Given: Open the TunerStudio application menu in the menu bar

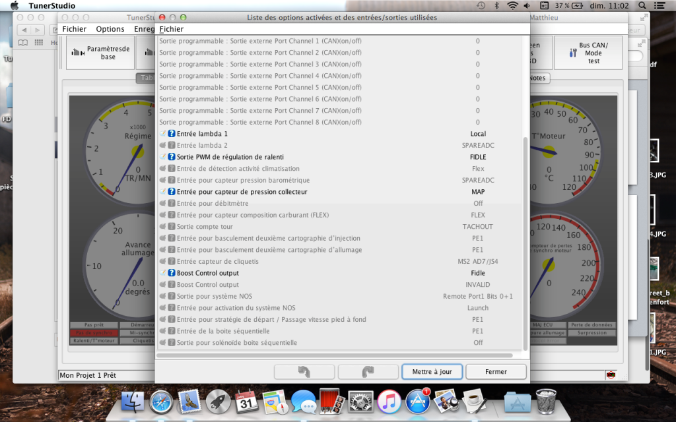Looking at the screenshot, I should point(51,5).
